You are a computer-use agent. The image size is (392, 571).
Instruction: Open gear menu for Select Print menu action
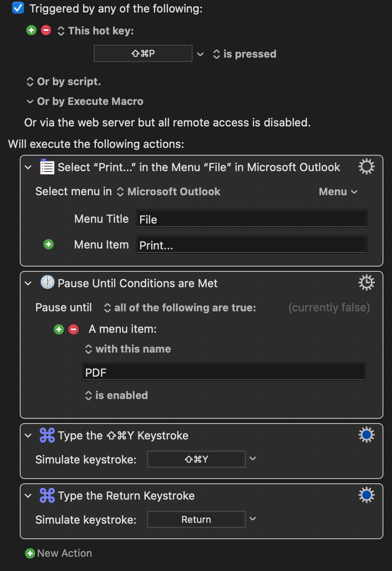click(367, 167)
